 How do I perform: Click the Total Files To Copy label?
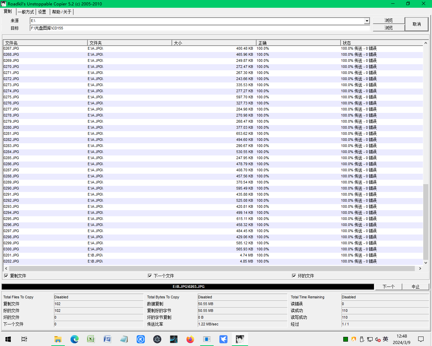click(x=19, y=297)
